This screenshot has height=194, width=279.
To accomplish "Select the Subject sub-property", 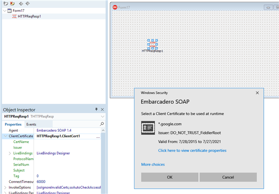I will 19,170.
